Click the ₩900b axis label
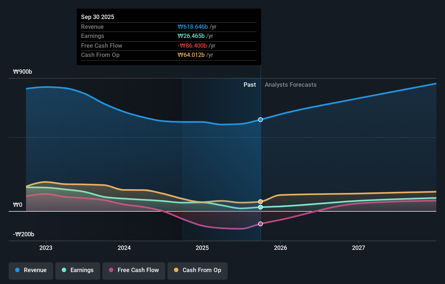 pyautogui.click(x=22, y=72)
